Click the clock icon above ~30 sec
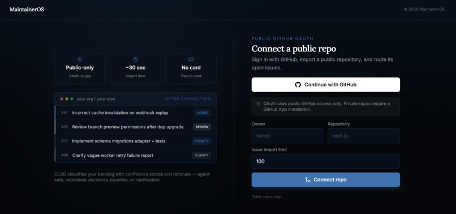 coord(135,59)
